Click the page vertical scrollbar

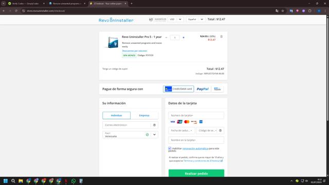click(327, 69)
